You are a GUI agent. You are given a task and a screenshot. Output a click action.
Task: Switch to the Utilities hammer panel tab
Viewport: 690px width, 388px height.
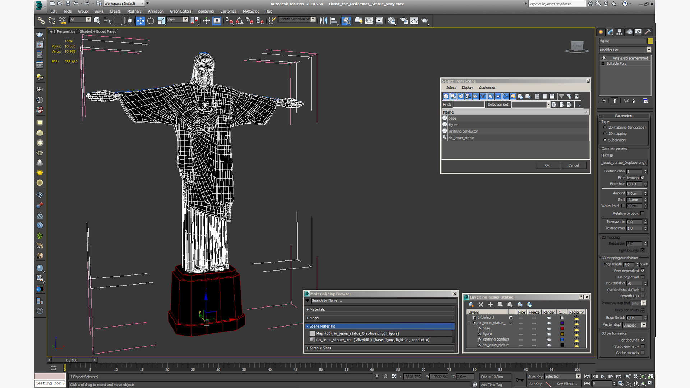pyautogui.click(x=648, y=32)
